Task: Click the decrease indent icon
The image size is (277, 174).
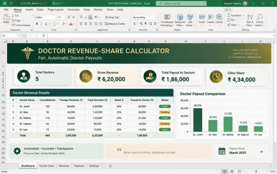Action: coord(96,23)
